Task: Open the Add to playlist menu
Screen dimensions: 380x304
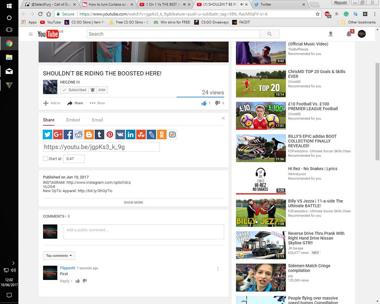Action: (x=52, y=103)
